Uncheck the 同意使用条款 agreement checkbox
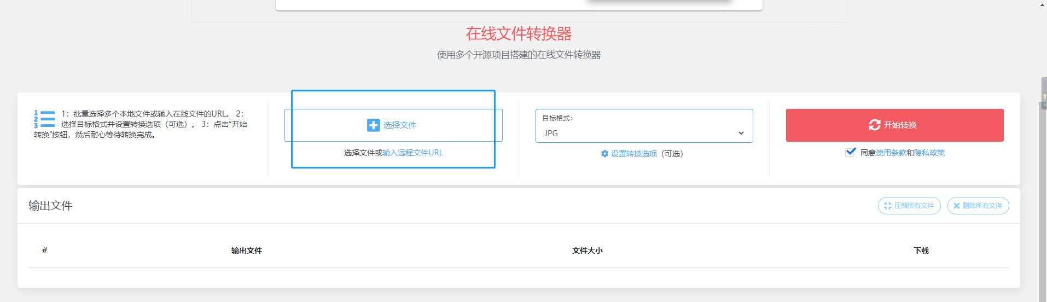The height and width of the screenshot is (302, 1047). pos(850,152)
